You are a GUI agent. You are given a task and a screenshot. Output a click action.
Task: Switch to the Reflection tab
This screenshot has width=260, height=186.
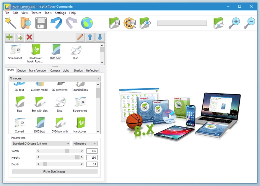pyautogui.click(x=92, y=71)
